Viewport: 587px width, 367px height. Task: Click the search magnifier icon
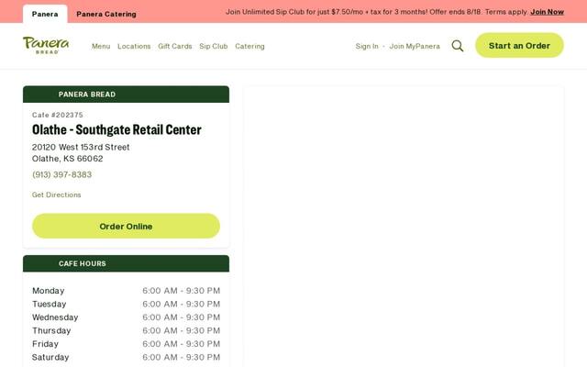tap(458, 46)
